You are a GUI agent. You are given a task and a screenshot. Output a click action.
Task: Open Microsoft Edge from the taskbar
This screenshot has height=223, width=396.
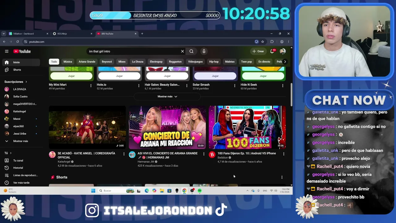click(147, 191)
